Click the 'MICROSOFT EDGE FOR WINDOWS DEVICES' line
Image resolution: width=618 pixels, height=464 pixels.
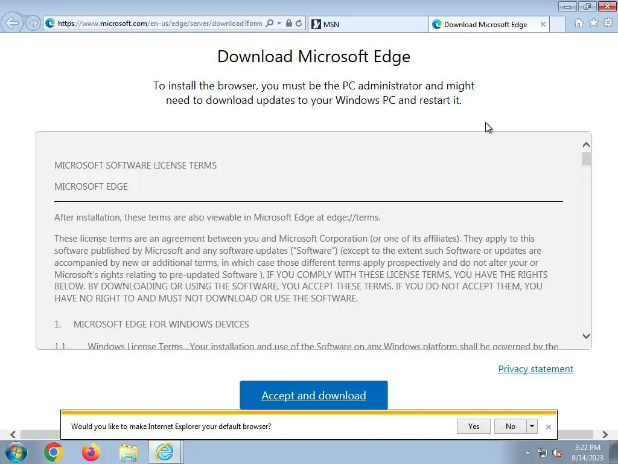pyautogui.click(x=161, y=324)
